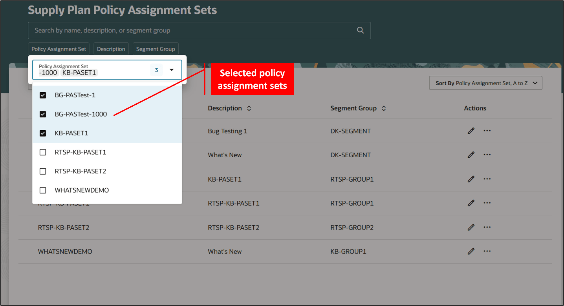The image size is (564, 306).
Task: Edit the What's New DK-SEGMENT row
Action: pos(471,155)
